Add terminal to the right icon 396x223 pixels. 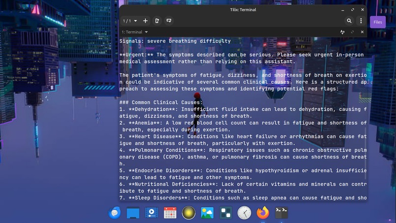[x=157, y=21]
